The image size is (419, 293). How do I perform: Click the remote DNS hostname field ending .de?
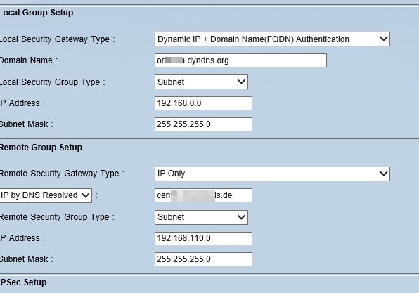point(203,195)
